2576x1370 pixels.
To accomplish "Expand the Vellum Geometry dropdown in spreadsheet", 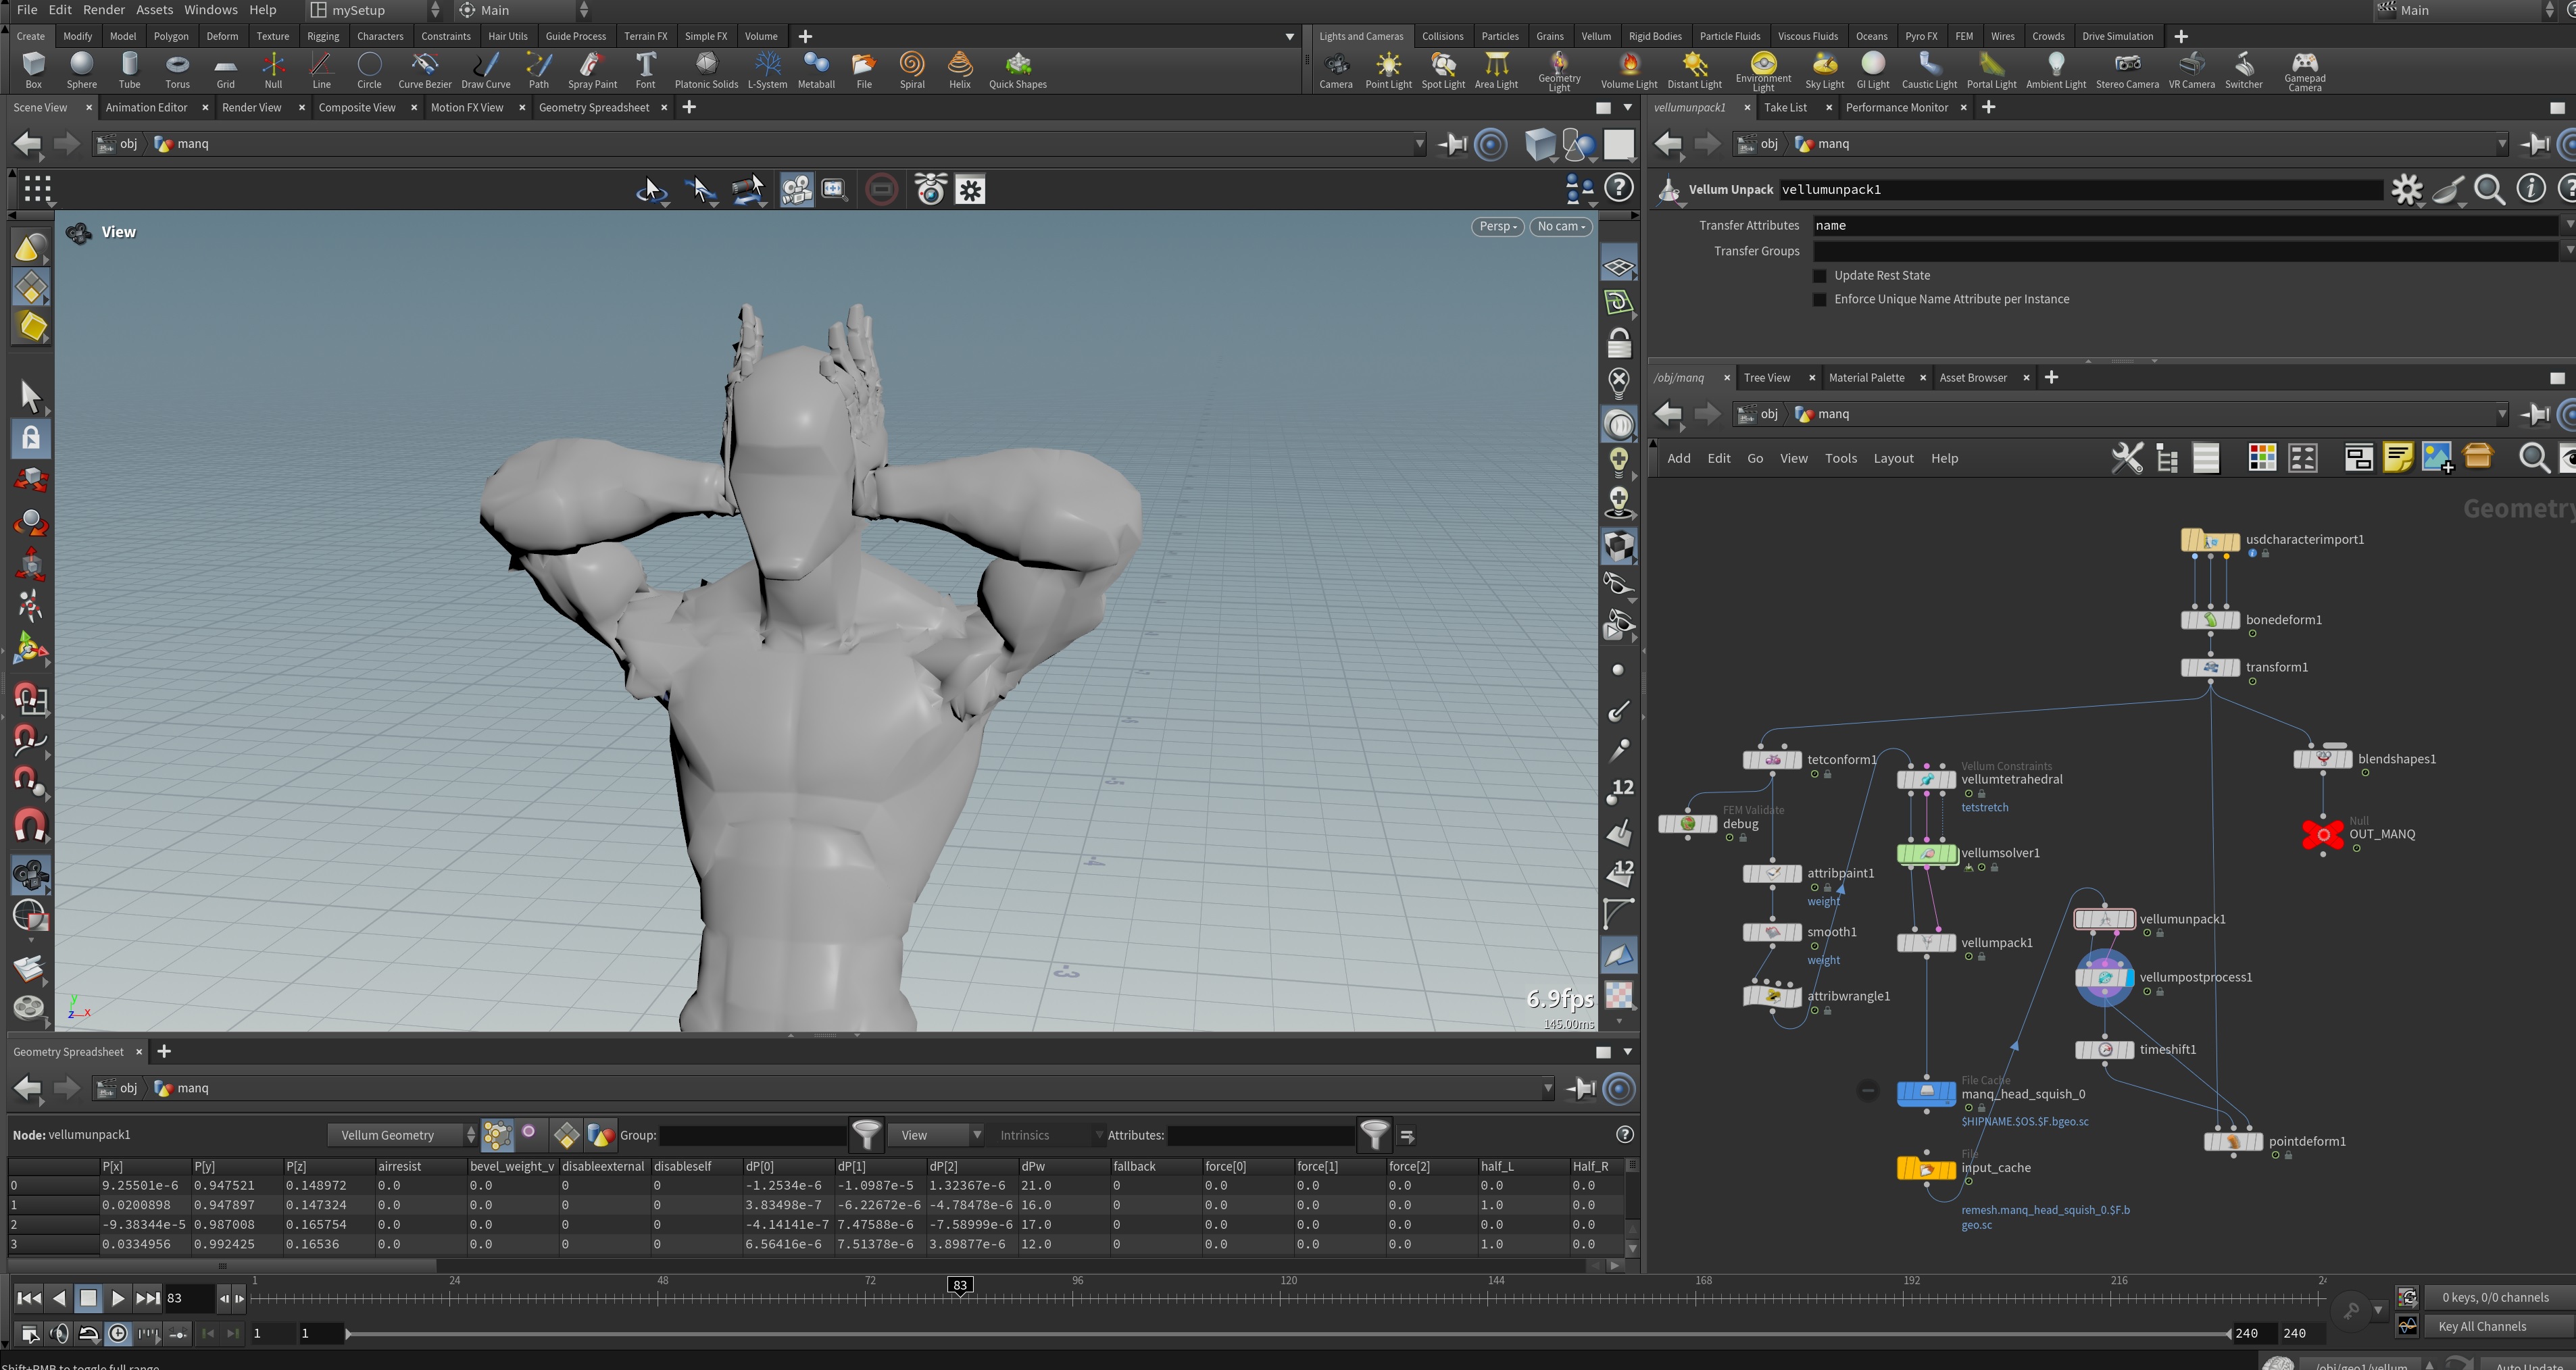I will click(x=402, y=1135).
